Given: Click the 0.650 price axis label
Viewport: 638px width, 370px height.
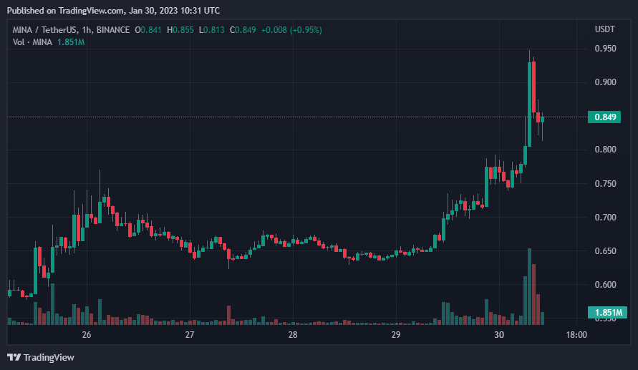Looking at the screenshot, I should [x=606, y=251].
